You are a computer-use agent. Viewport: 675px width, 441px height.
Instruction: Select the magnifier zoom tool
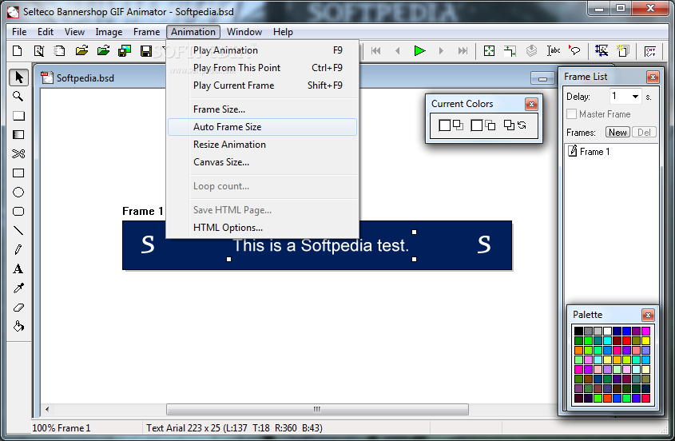[18, 97]
